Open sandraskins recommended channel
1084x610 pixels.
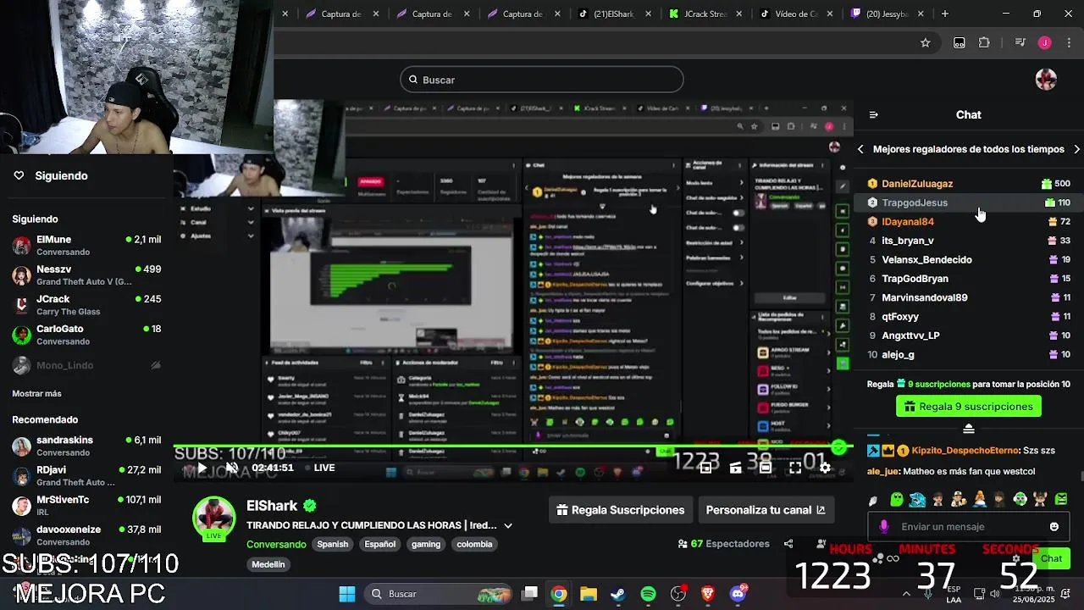(x=86, y=446)
